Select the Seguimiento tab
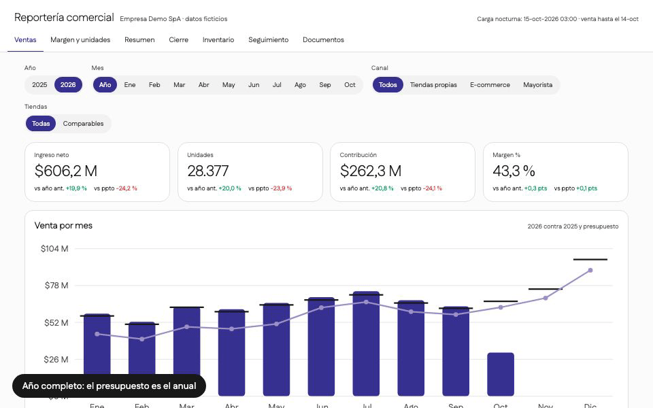The width and height of the screenshot is (653, 408). (x=269, y=40)
